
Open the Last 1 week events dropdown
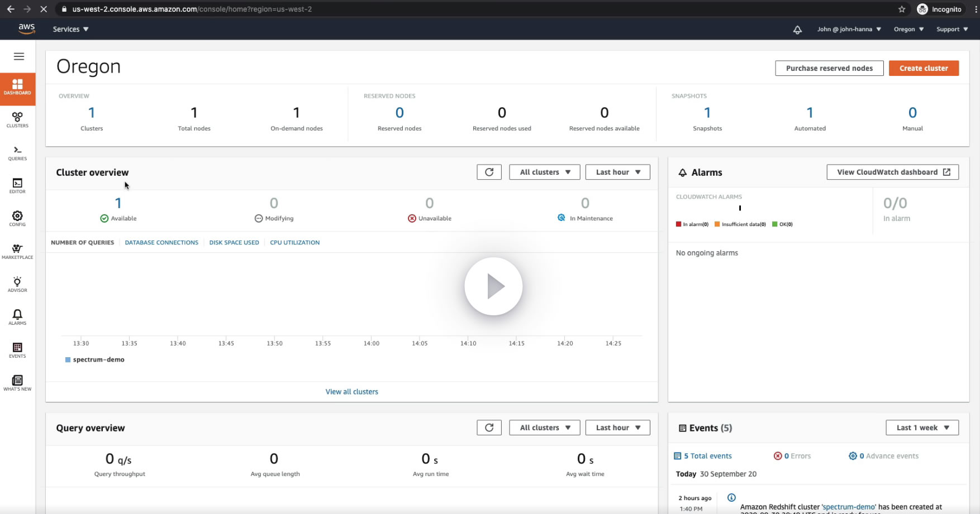(922, 427)
